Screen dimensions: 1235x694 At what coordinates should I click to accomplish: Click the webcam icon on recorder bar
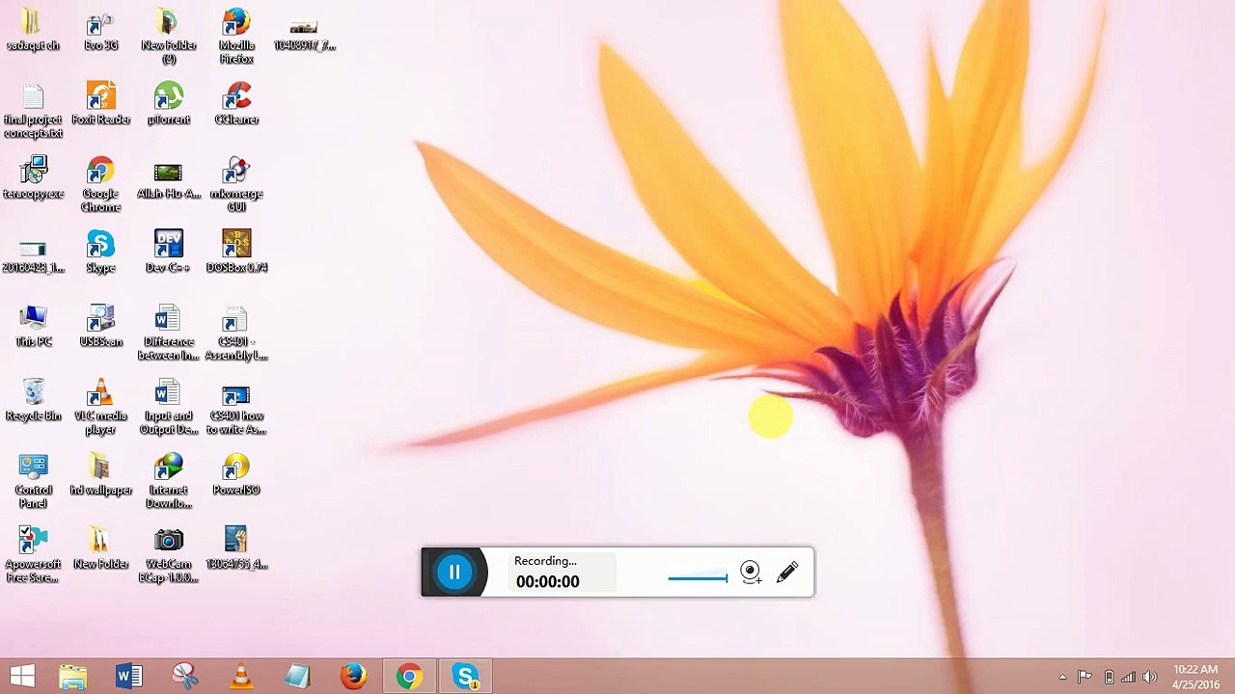751,573
